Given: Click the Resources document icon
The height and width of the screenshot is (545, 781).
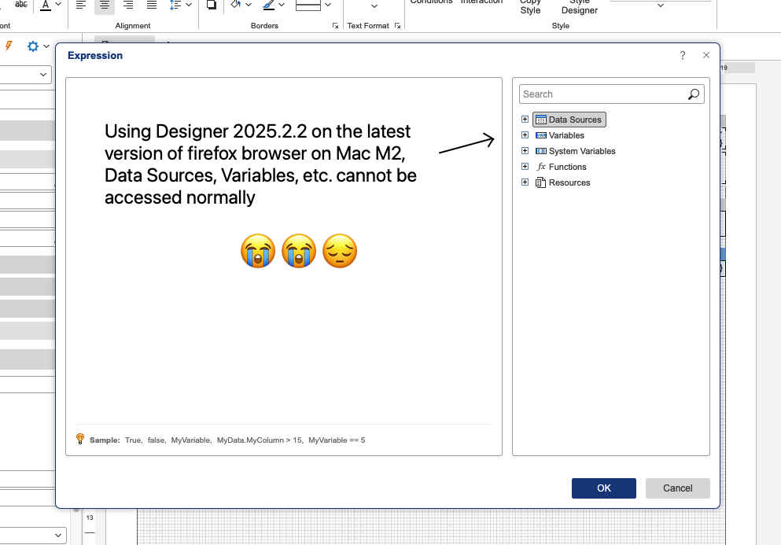Looking at the screenshot, I should [x=540, y=182].
